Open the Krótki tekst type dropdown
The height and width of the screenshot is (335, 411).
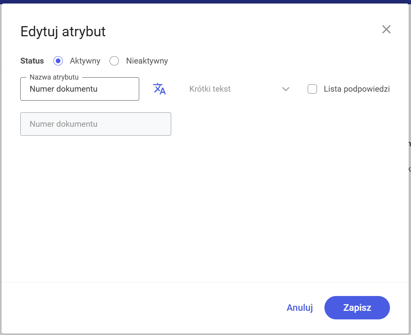239,89
